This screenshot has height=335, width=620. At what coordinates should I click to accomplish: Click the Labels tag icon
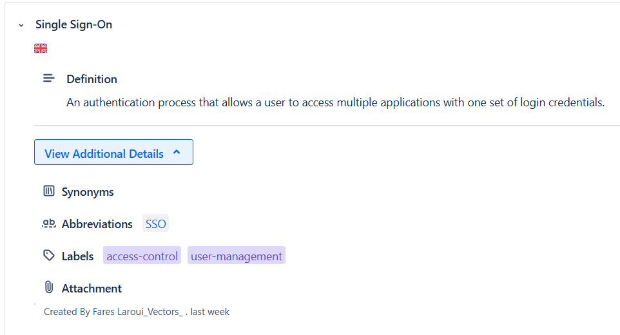click(x=49, y=256)
